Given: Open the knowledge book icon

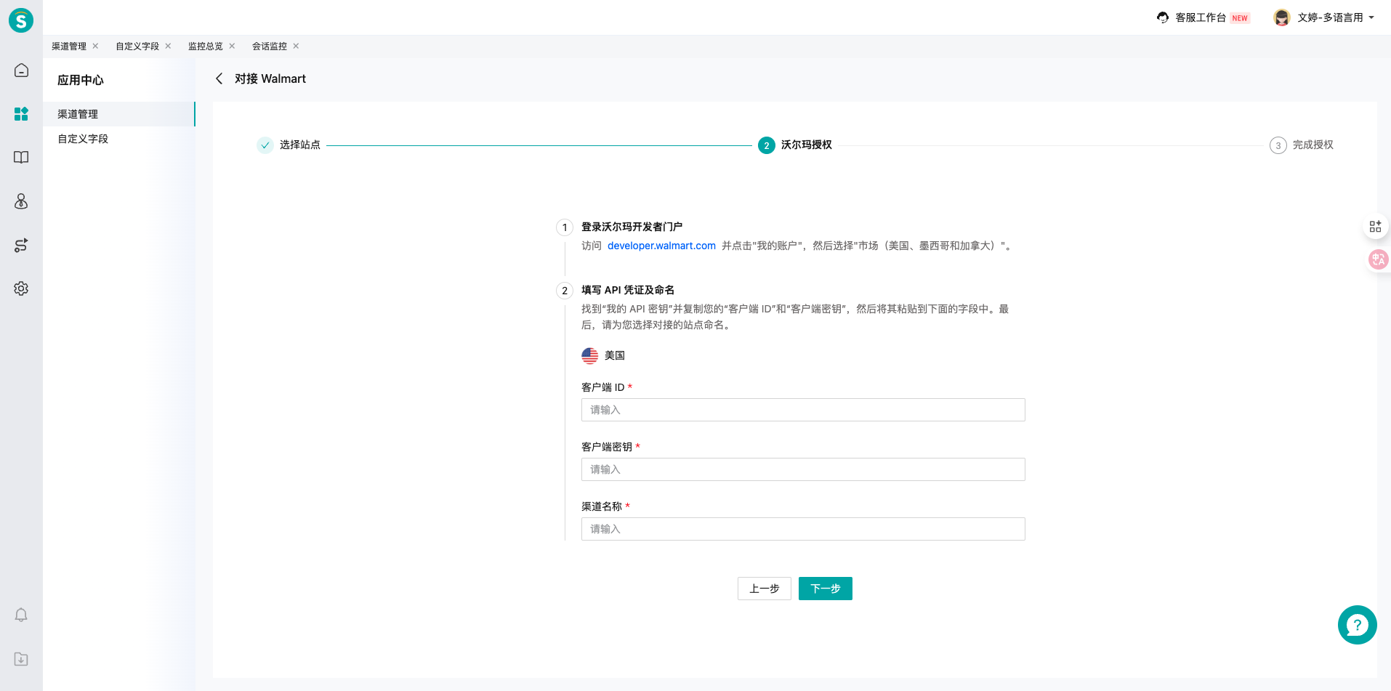Looking at the screenshot, I should 21,158.
